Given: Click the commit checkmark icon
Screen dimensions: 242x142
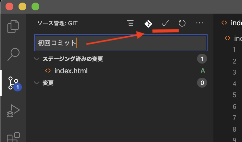Looking at the screenshot, I should [x=165, y=23].
